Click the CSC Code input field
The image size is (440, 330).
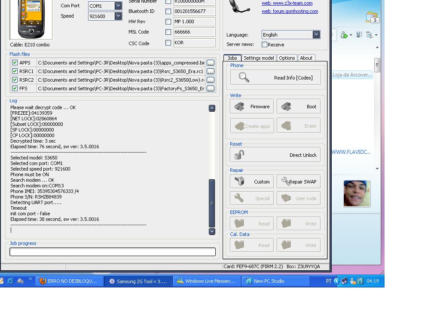pyautogui.click(x=195, y=43)
